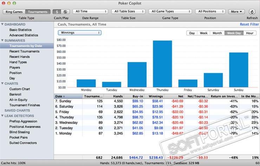Viewport: 260px width, 166px height.
Task: Select the real-money dollar sign toggle
Action: click(x=57, y=12)
